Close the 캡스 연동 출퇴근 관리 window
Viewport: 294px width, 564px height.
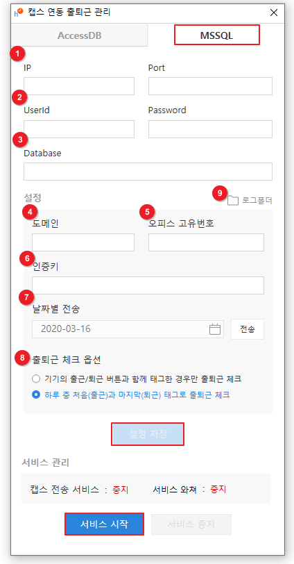pyautogui.click(x=274, y=13)
